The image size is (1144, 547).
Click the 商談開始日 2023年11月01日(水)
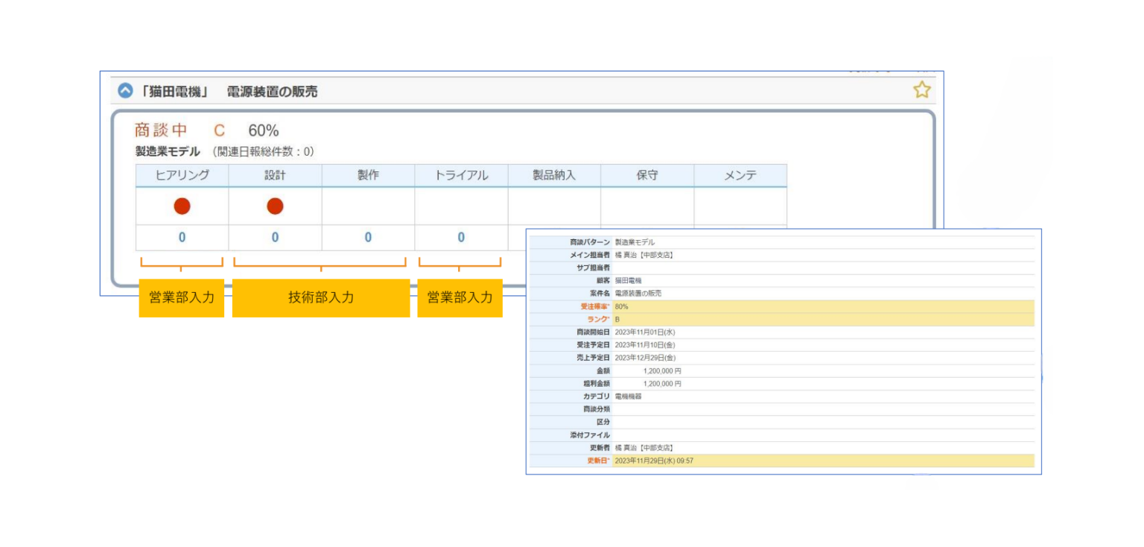(x=645, y=332)
